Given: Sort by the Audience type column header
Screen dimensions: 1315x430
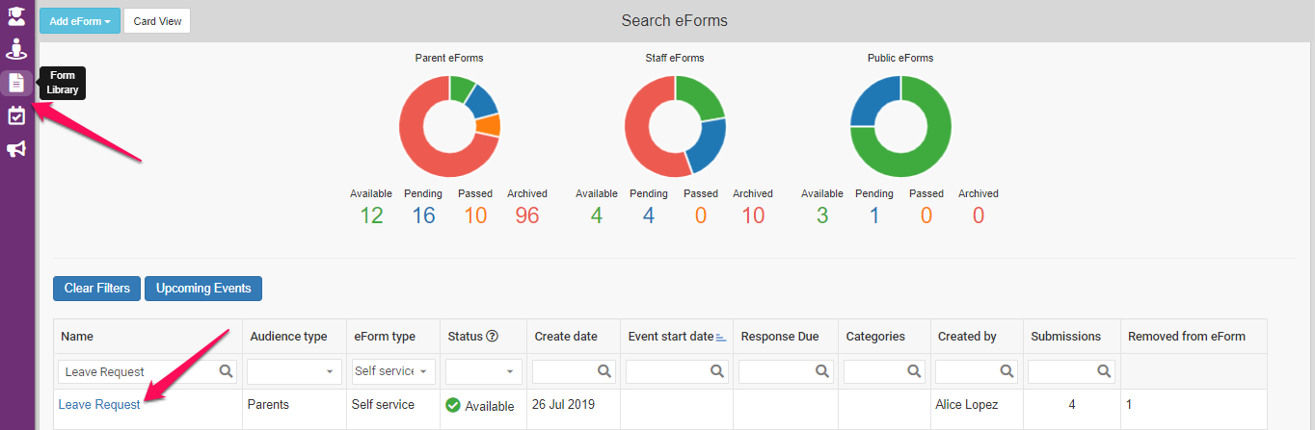Looking at the screenshot, I should click(288, 337).
